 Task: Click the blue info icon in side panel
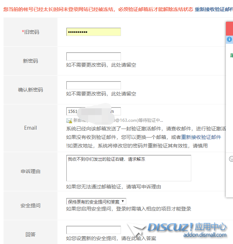coord(229,40)
